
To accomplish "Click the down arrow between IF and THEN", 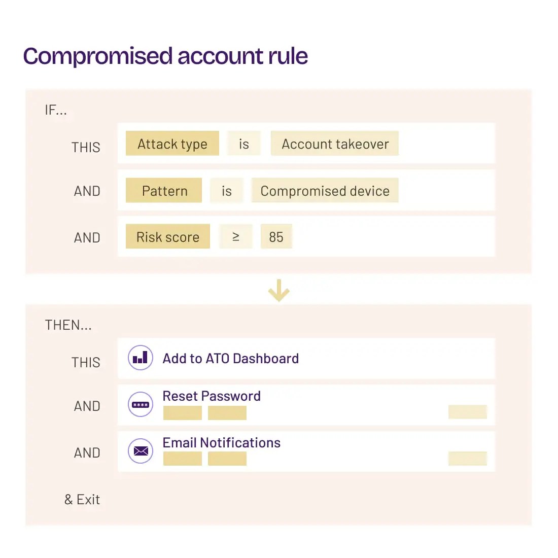I will pyautogui.click(x=278, y=290).
